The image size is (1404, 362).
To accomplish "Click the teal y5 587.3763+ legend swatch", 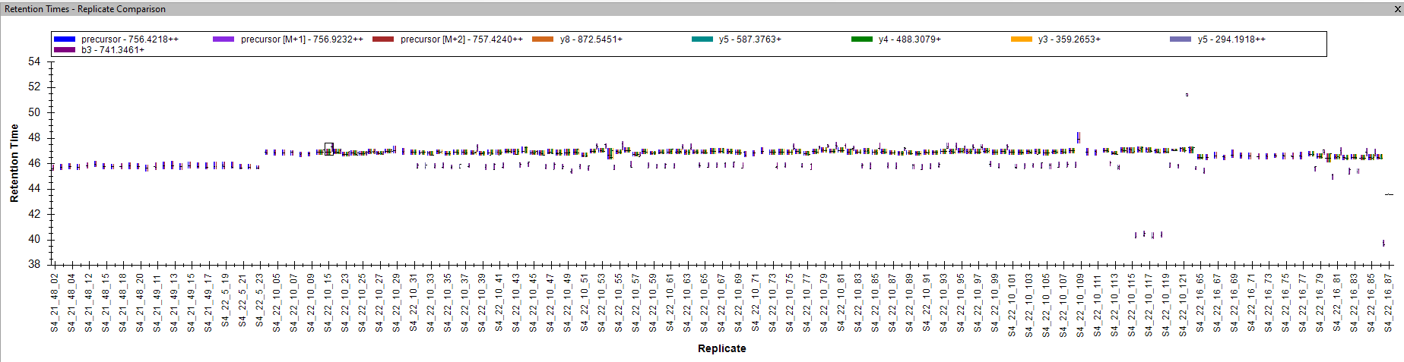I will coord(702,39).
